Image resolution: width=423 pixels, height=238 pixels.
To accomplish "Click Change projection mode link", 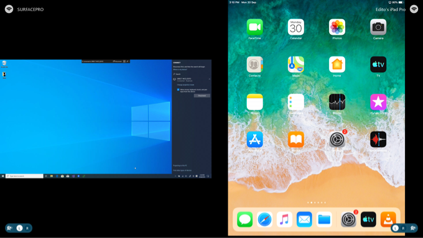I will (x=185, y=85).
